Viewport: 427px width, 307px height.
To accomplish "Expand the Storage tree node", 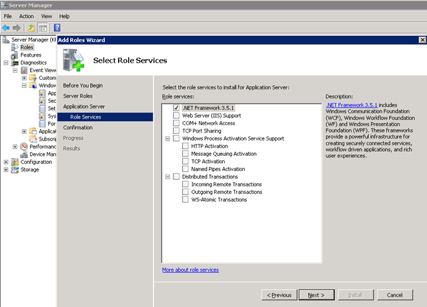I will click(x=6, y=170).
